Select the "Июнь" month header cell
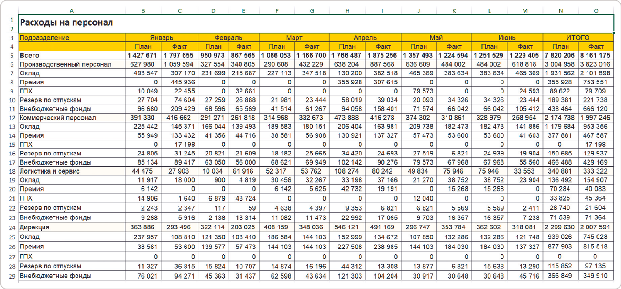 507,38
